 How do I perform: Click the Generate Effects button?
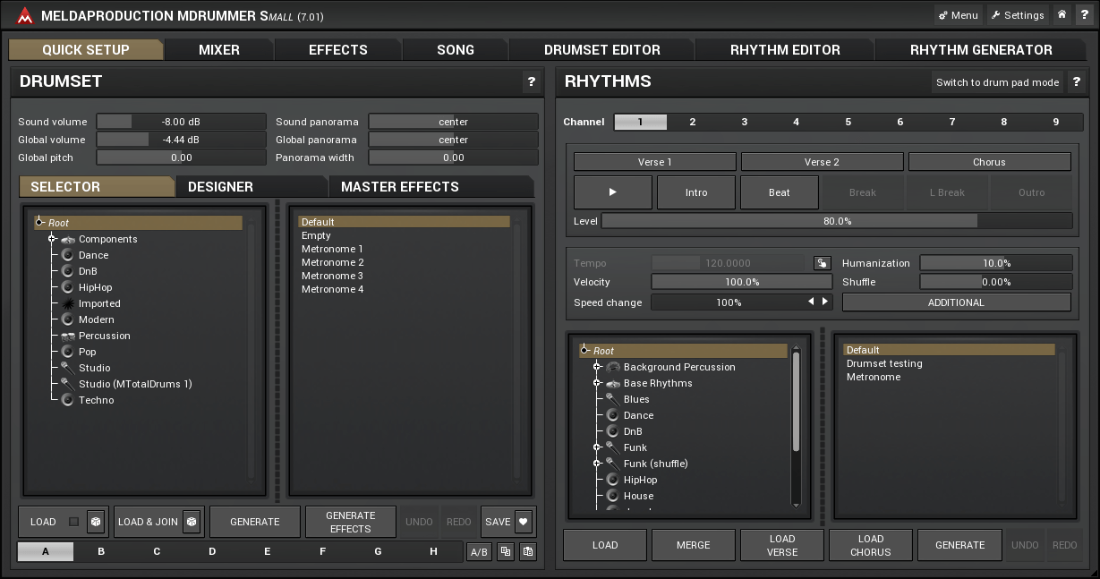351,522
